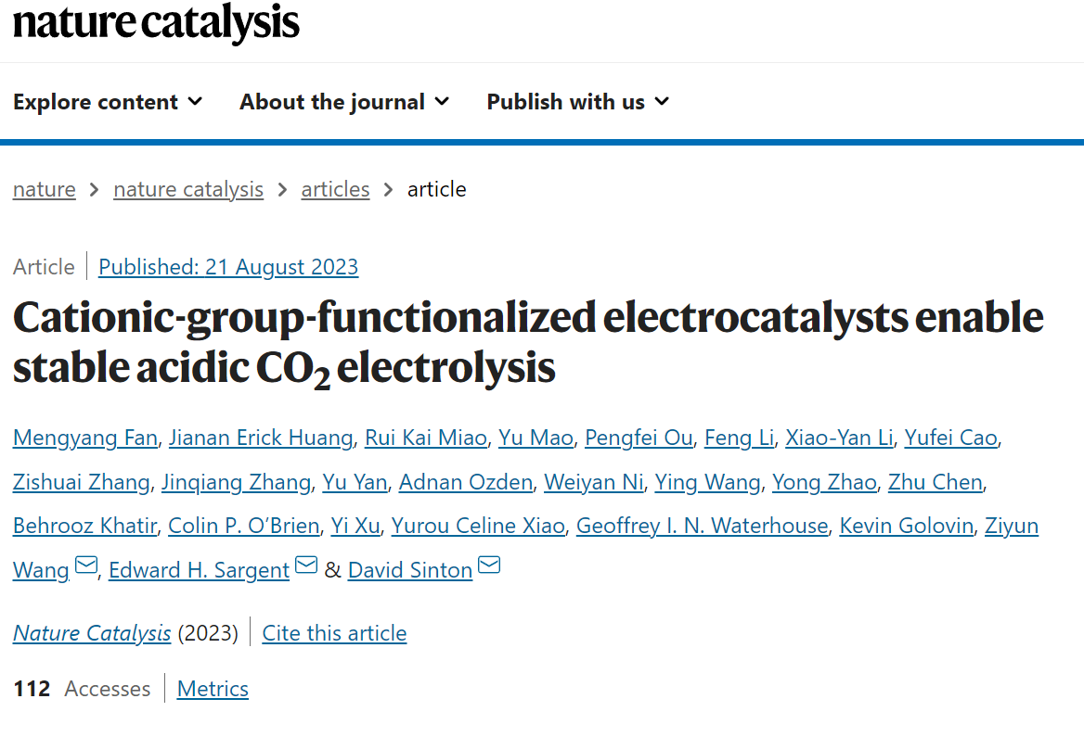
Task: Click envelope icon after David Sinton
Action: [489, 565]
